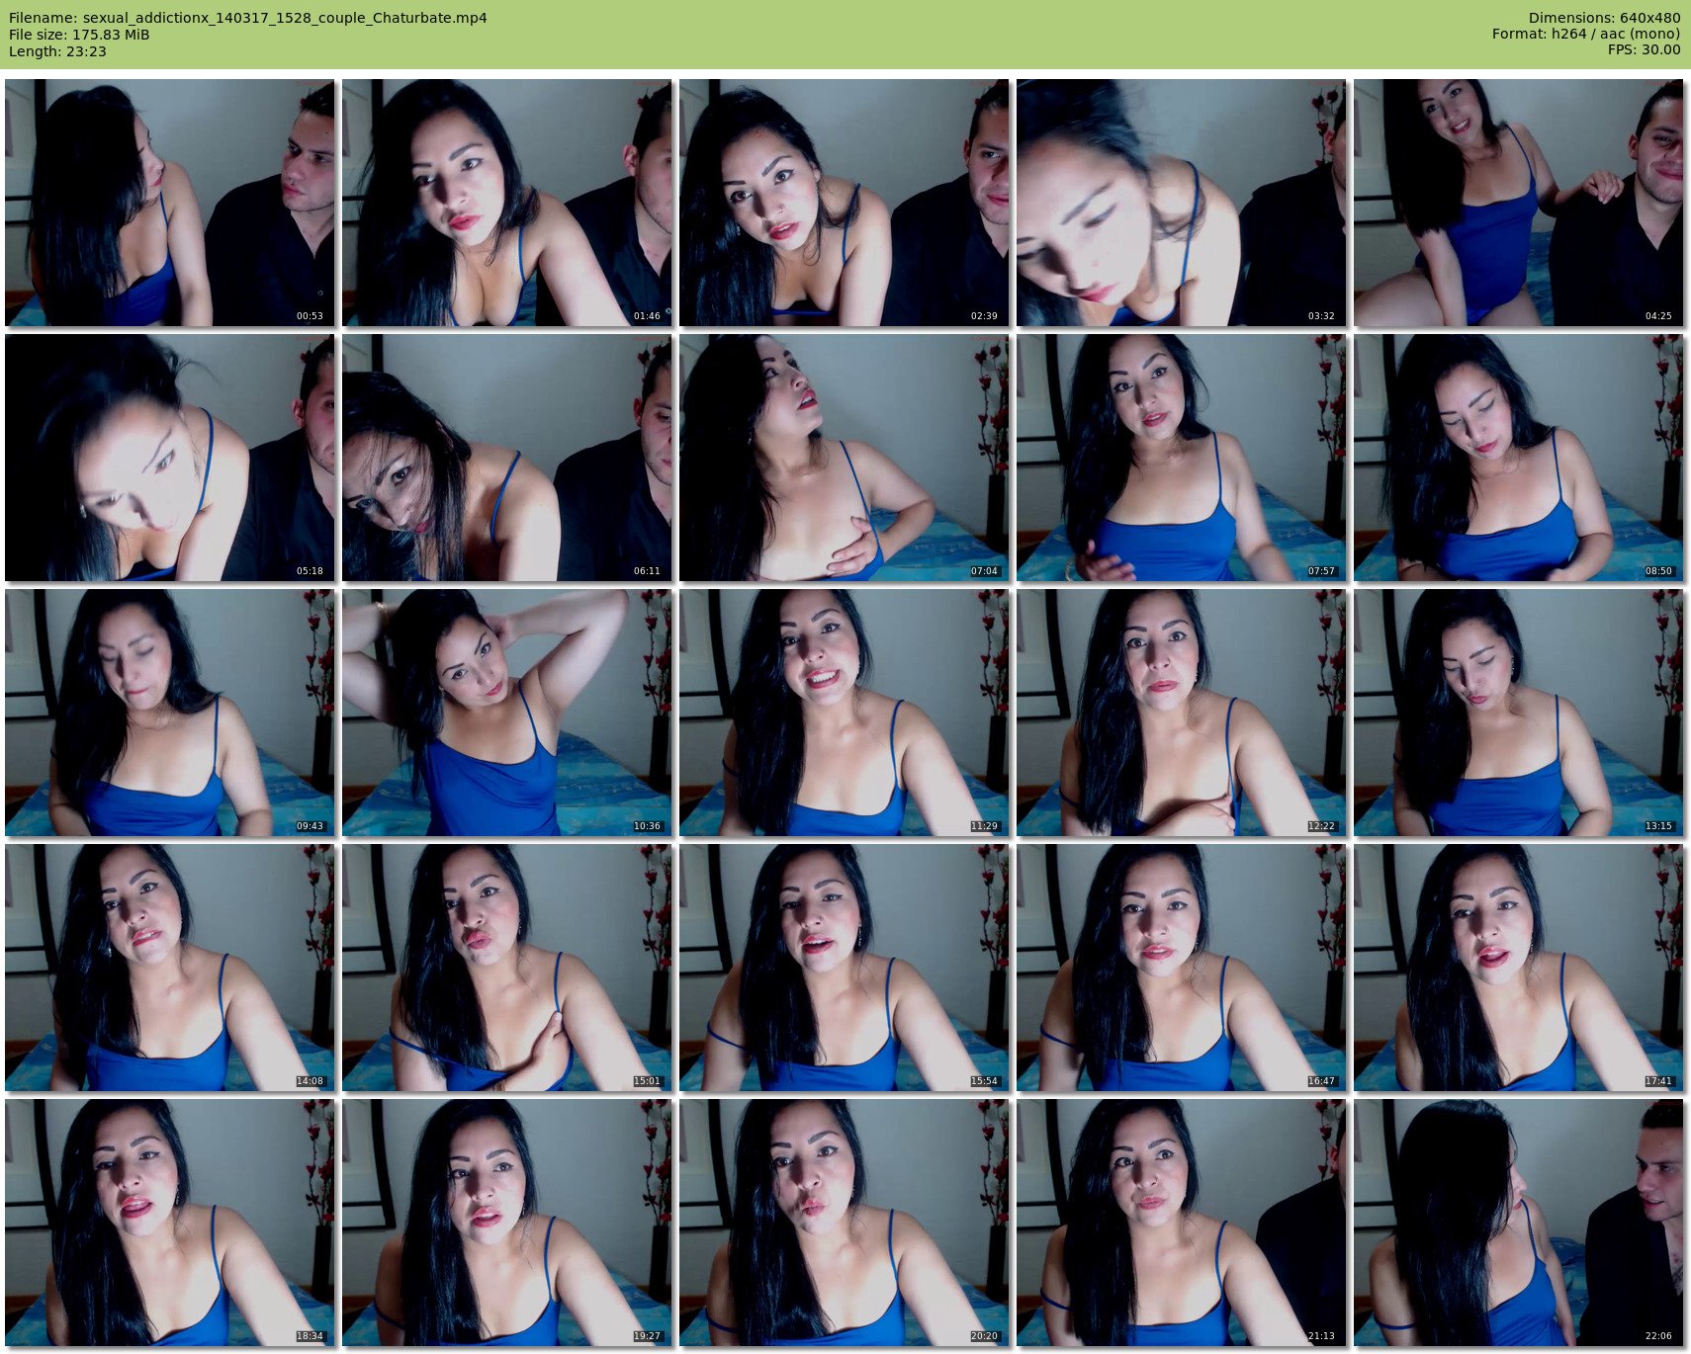Click the FPS 30.00 label

[x=1644, y=49]
